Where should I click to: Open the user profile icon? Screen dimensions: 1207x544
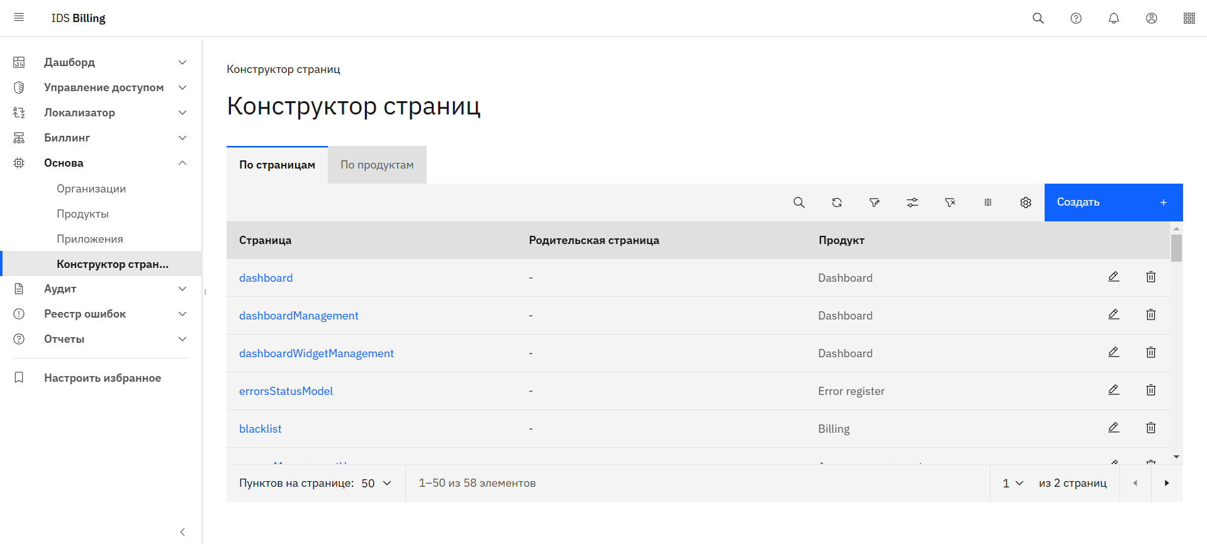[x=1151, y=18]
